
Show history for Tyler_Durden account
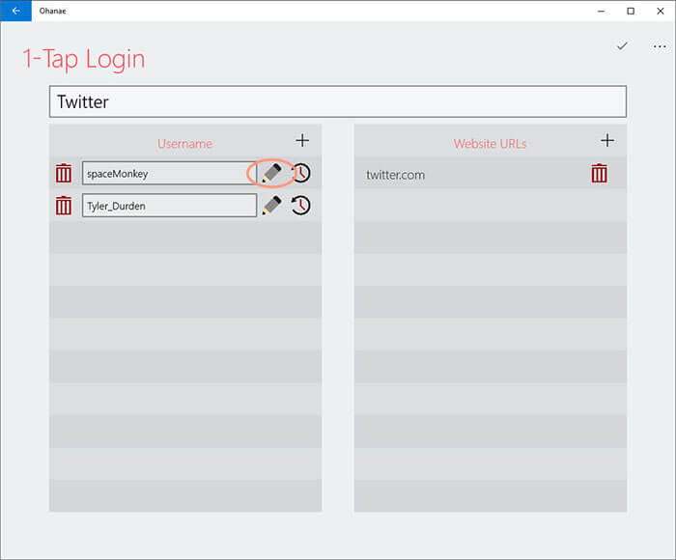click(301, 206)
